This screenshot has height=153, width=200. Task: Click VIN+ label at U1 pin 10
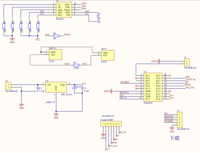coord(84,4)
